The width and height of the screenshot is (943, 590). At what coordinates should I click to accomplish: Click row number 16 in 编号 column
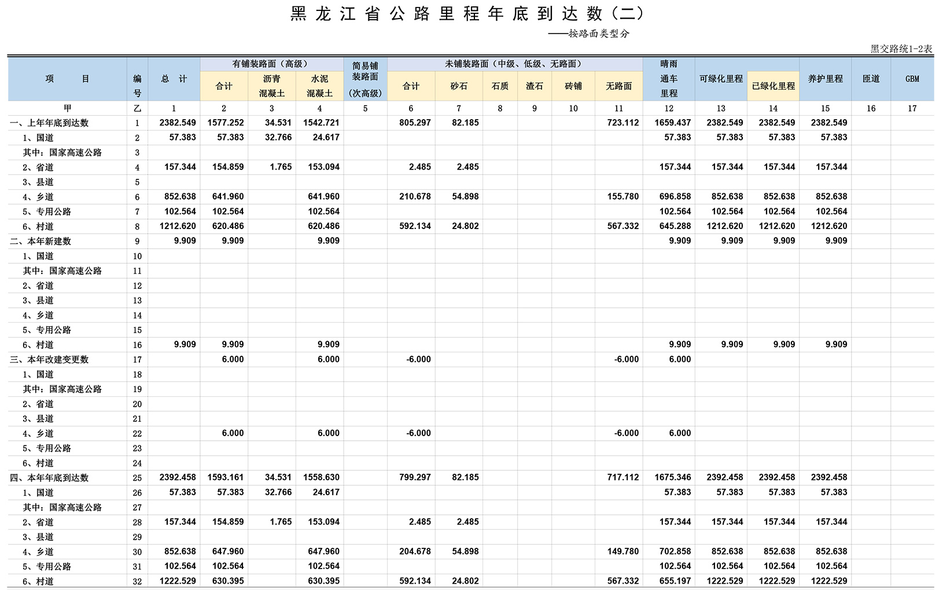coord(137,345)
